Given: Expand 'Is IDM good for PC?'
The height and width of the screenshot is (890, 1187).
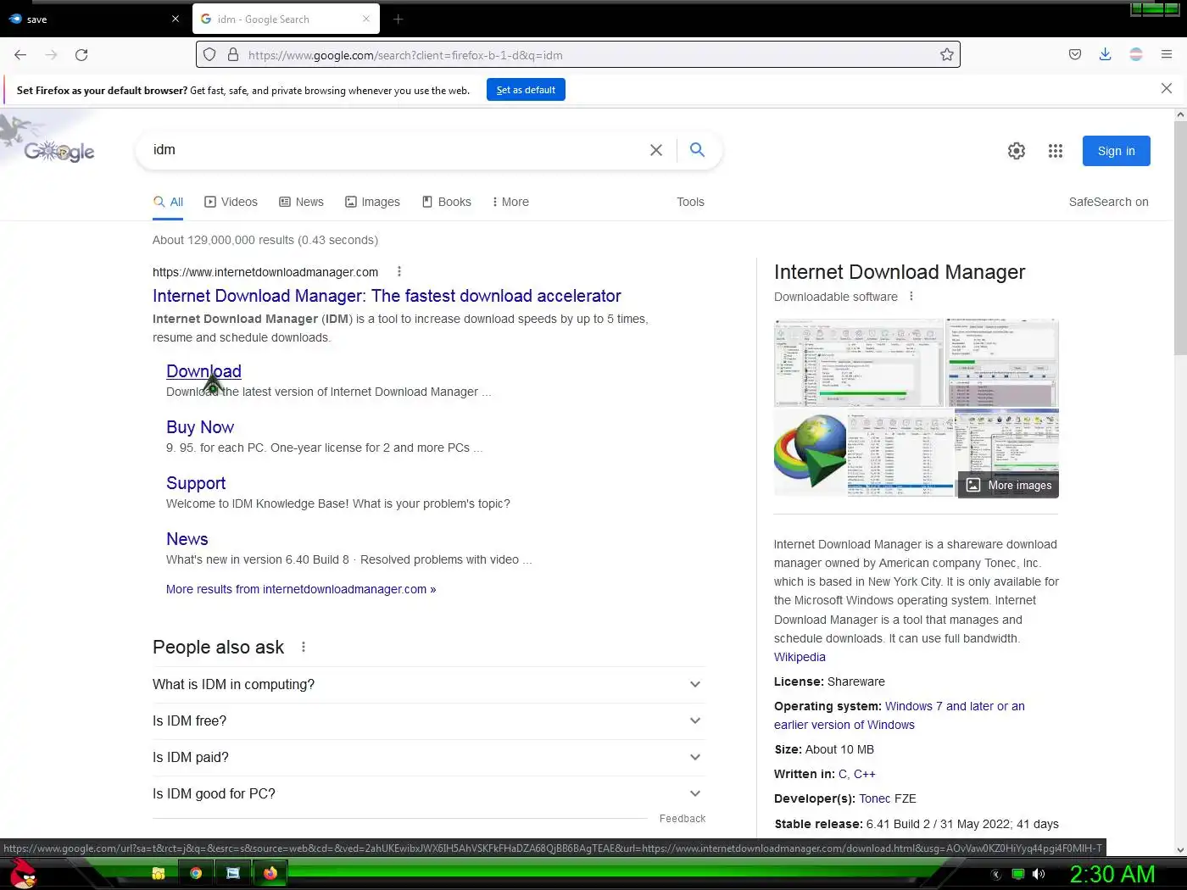Looking at the screenshot, I should point(428,794).
